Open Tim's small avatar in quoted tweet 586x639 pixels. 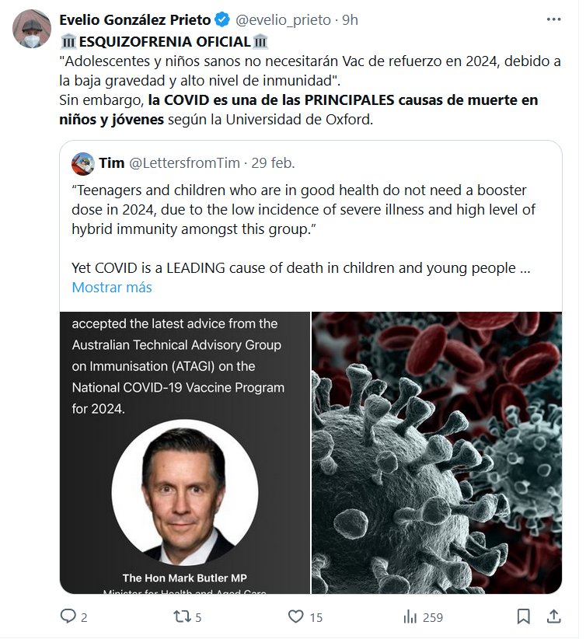[83, 163]
